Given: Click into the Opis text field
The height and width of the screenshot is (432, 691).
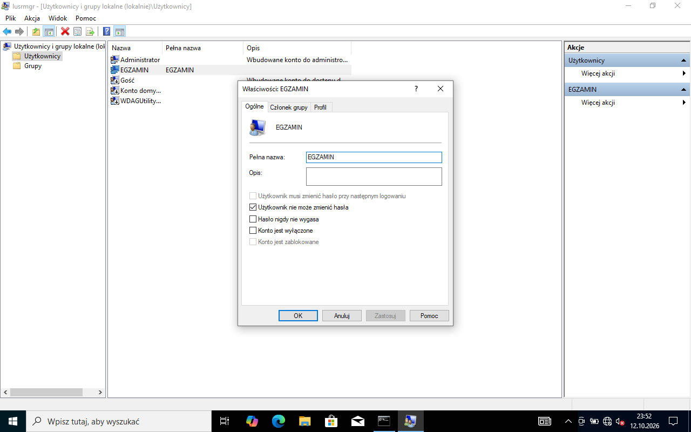Looking at the screenshot, I should click(374, 177).
